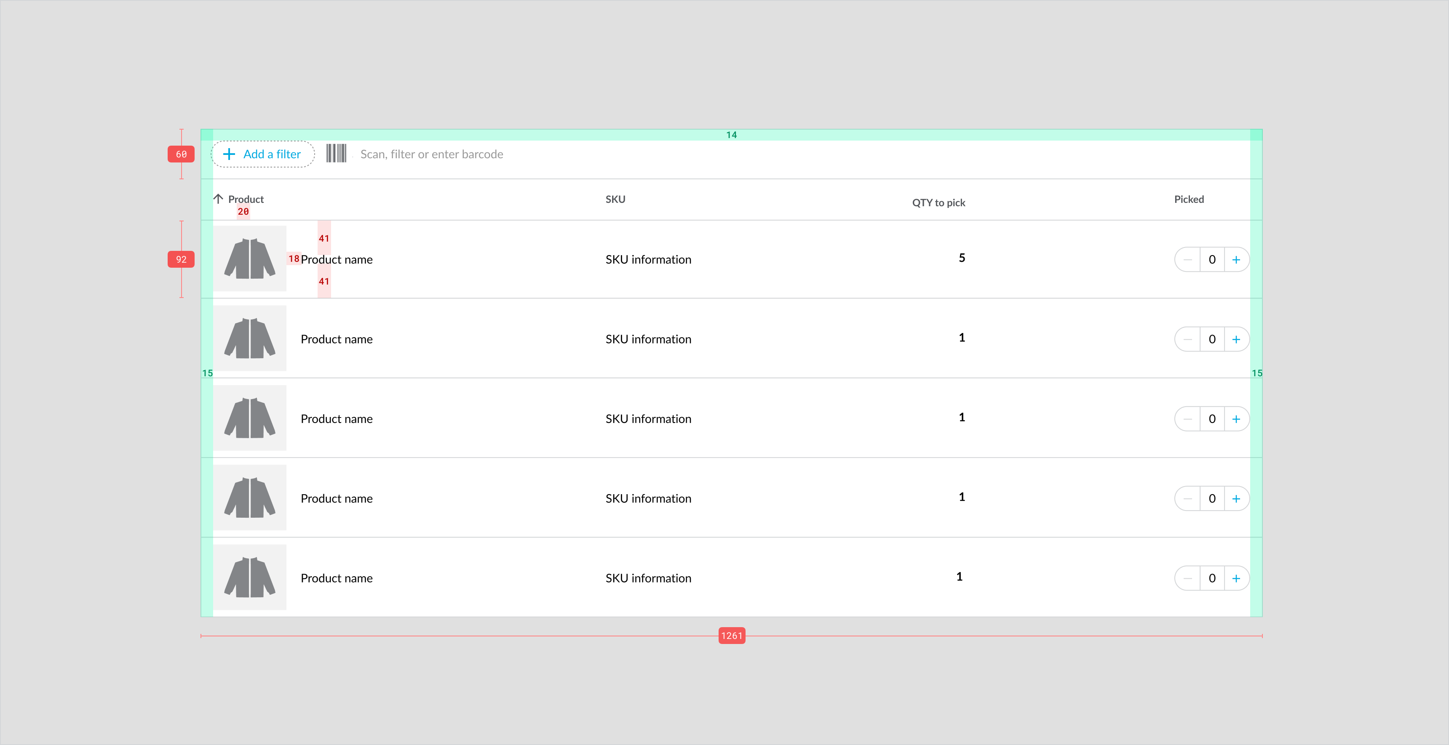The height and width of the screenshot is (745, 1449).
Task: Click SKU information in second row
Action: [x=648, y=339]
